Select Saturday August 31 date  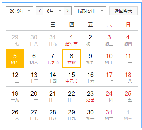pos(109,115)
